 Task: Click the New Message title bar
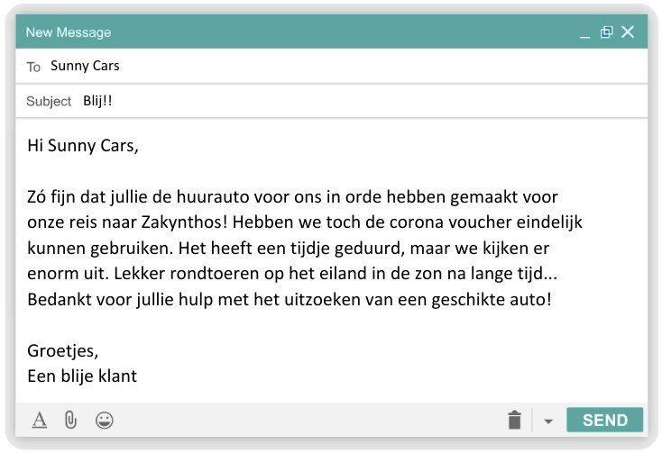coord(331,32)
